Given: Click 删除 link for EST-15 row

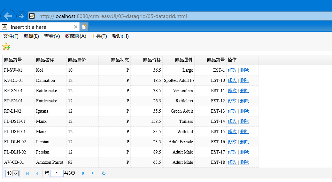Looking at the screenshot, I should click(244, 131).
